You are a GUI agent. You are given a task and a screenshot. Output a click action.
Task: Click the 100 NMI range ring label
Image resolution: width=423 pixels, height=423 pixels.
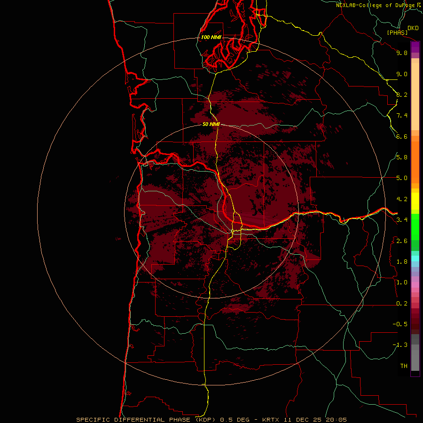[x=211, y=37]
